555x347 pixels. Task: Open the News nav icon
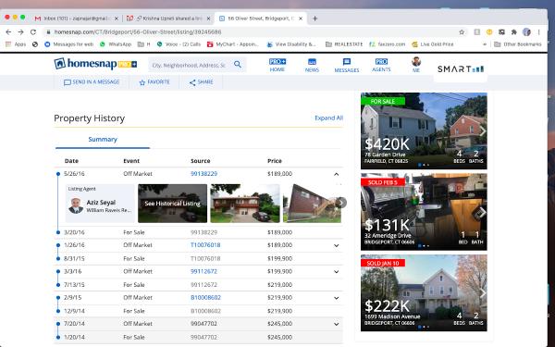(312, 65)
